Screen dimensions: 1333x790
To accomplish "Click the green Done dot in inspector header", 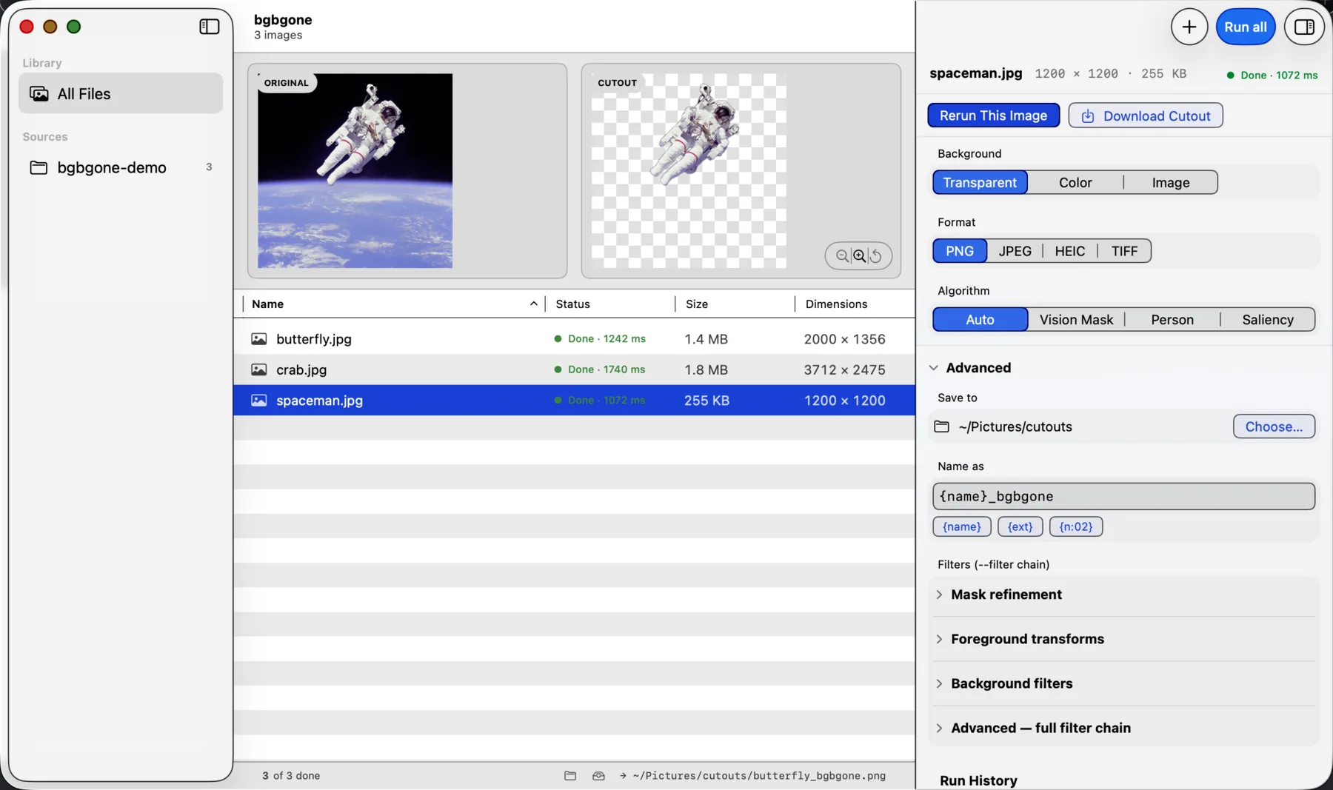I will [x=1230, y=76].
